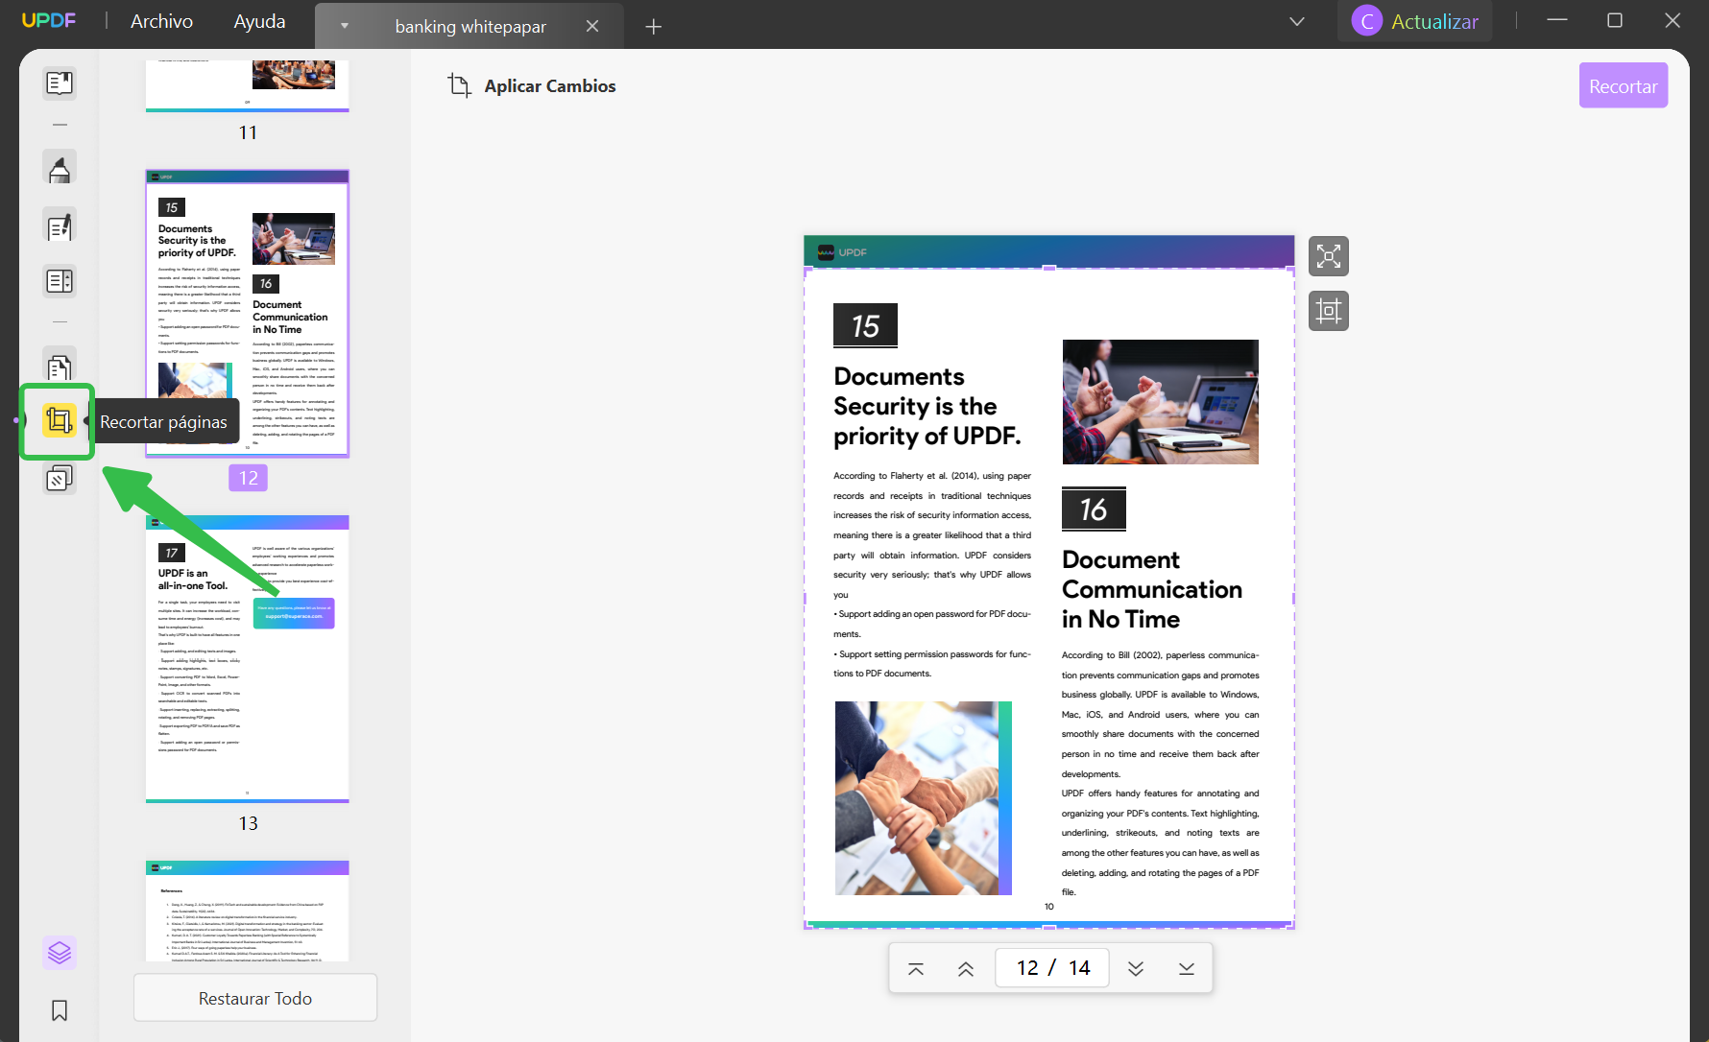Open the Edit PDF tool

[x=59, y=226]
